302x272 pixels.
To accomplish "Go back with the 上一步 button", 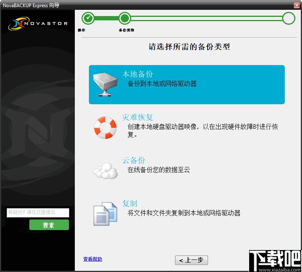I will click(x=192, y=260).
